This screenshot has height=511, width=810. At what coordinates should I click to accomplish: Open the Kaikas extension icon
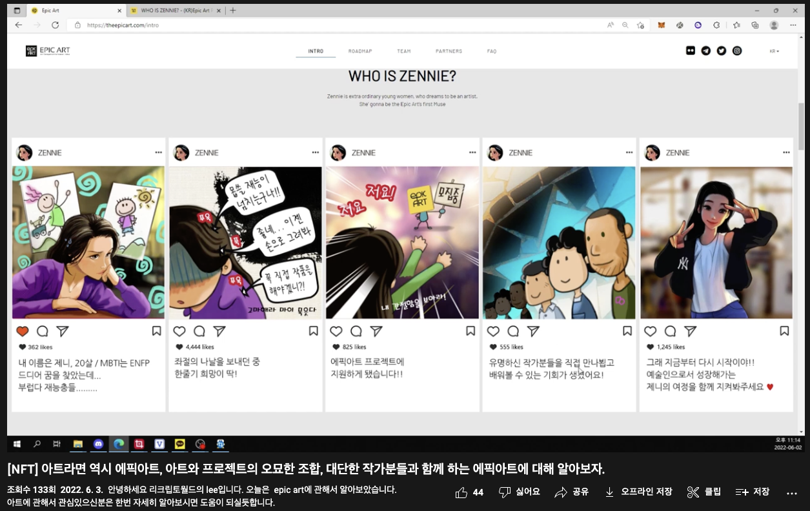[679, 25]
